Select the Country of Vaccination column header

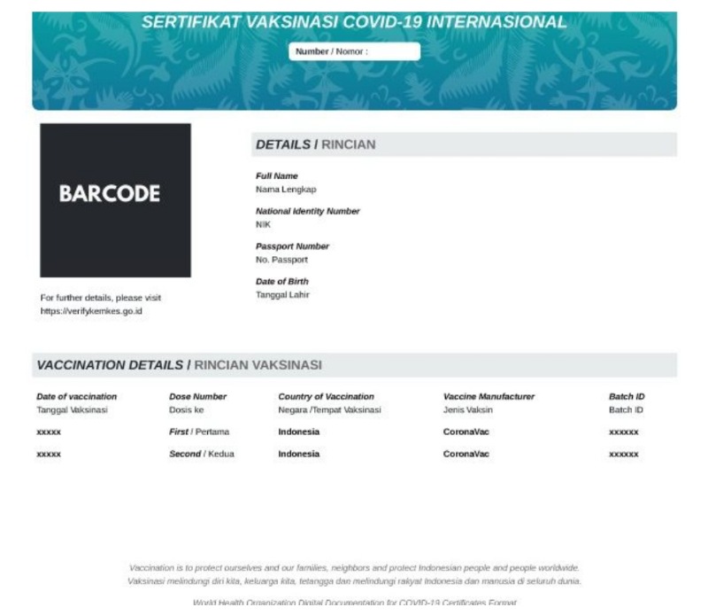326,397
